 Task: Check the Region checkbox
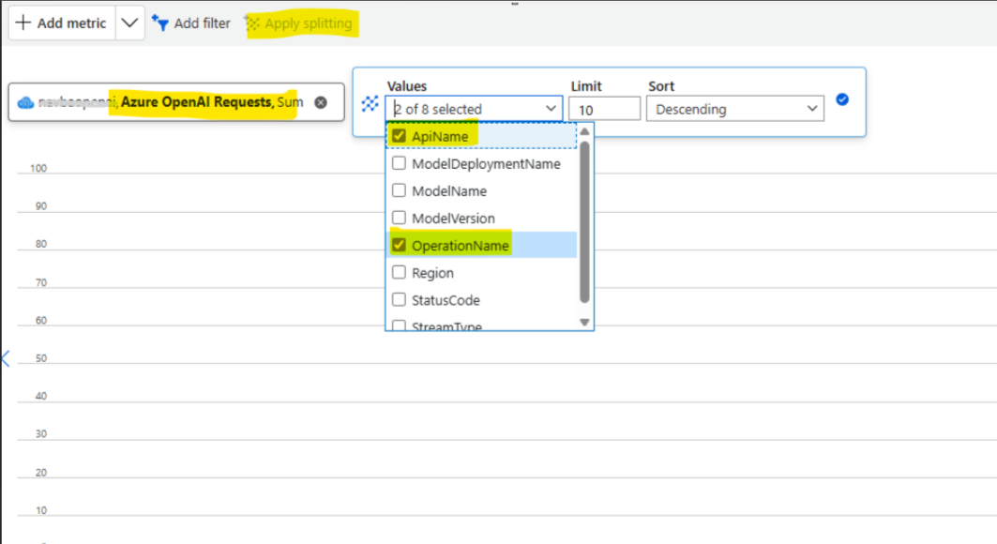(399, 273)
